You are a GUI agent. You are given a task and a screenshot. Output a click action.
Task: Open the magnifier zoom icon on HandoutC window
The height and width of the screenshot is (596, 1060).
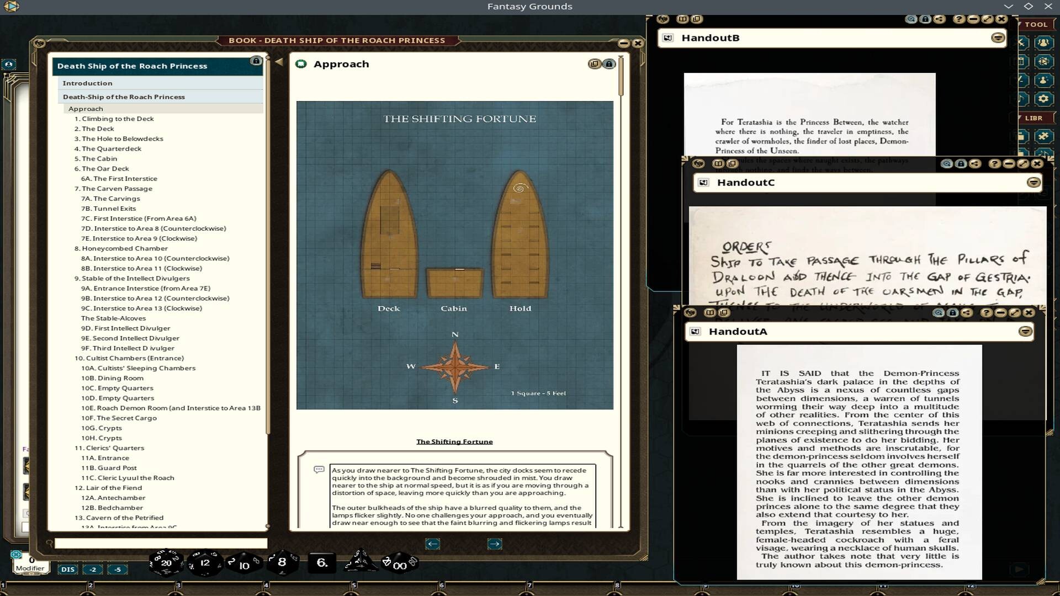[x=947, y=164]
